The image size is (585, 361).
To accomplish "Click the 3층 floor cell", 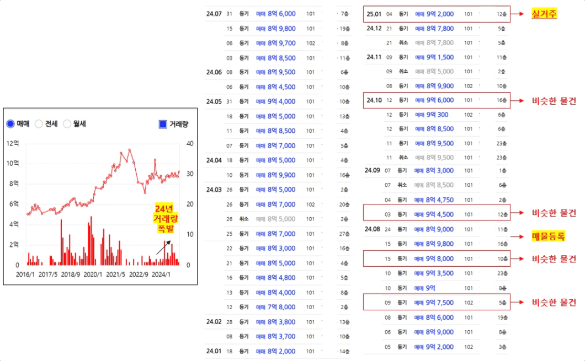I will (x=503, y=347).
